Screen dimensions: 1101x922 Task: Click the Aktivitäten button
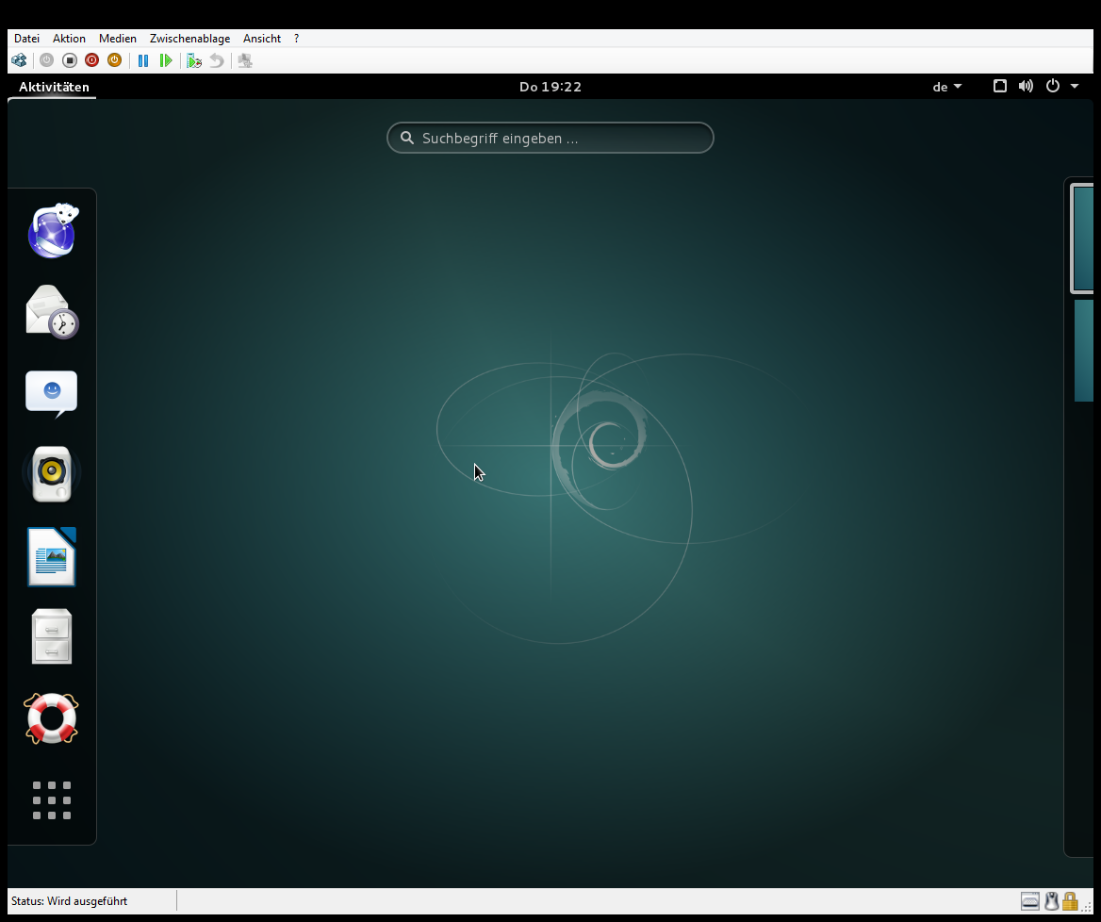pyautogui.click(x=54, y=87)
